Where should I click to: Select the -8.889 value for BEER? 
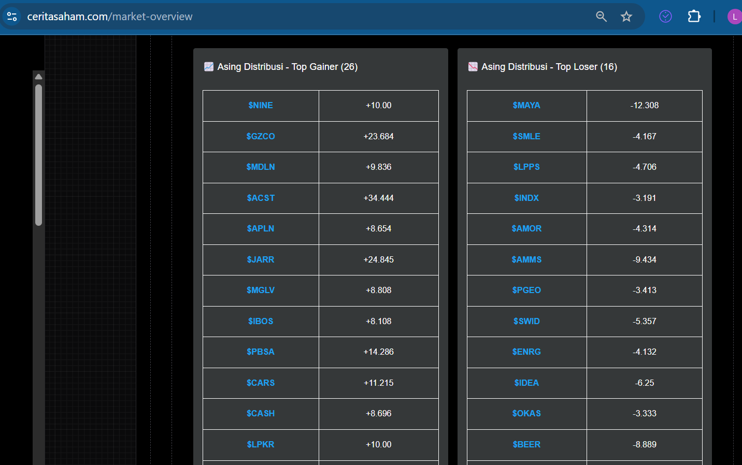click(x=645, y=444)
